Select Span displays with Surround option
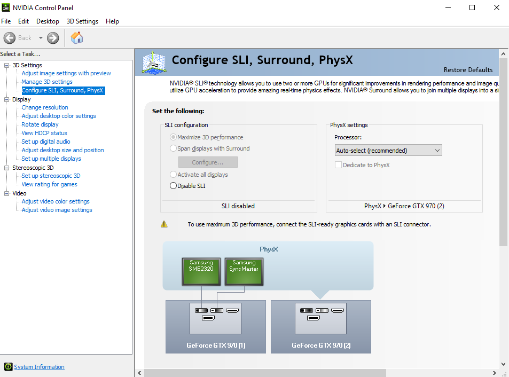 [x=174, y=148]
